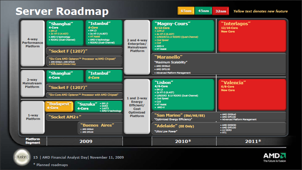Select the yellow 65nm legend swatch
The image size is (302, 170).
[x=186, y=11]
